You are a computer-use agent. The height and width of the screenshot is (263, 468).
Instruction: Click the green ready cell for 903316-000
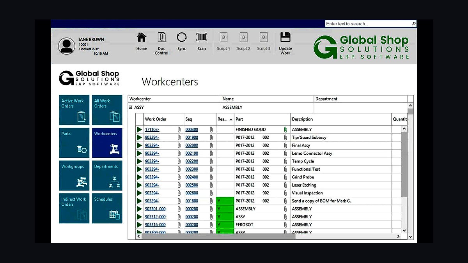(225, 225)
